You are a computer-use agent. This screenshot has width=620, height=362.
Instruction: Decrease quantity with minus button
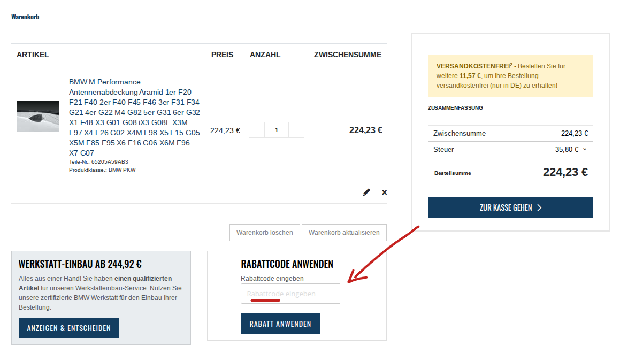click(257, 130)
